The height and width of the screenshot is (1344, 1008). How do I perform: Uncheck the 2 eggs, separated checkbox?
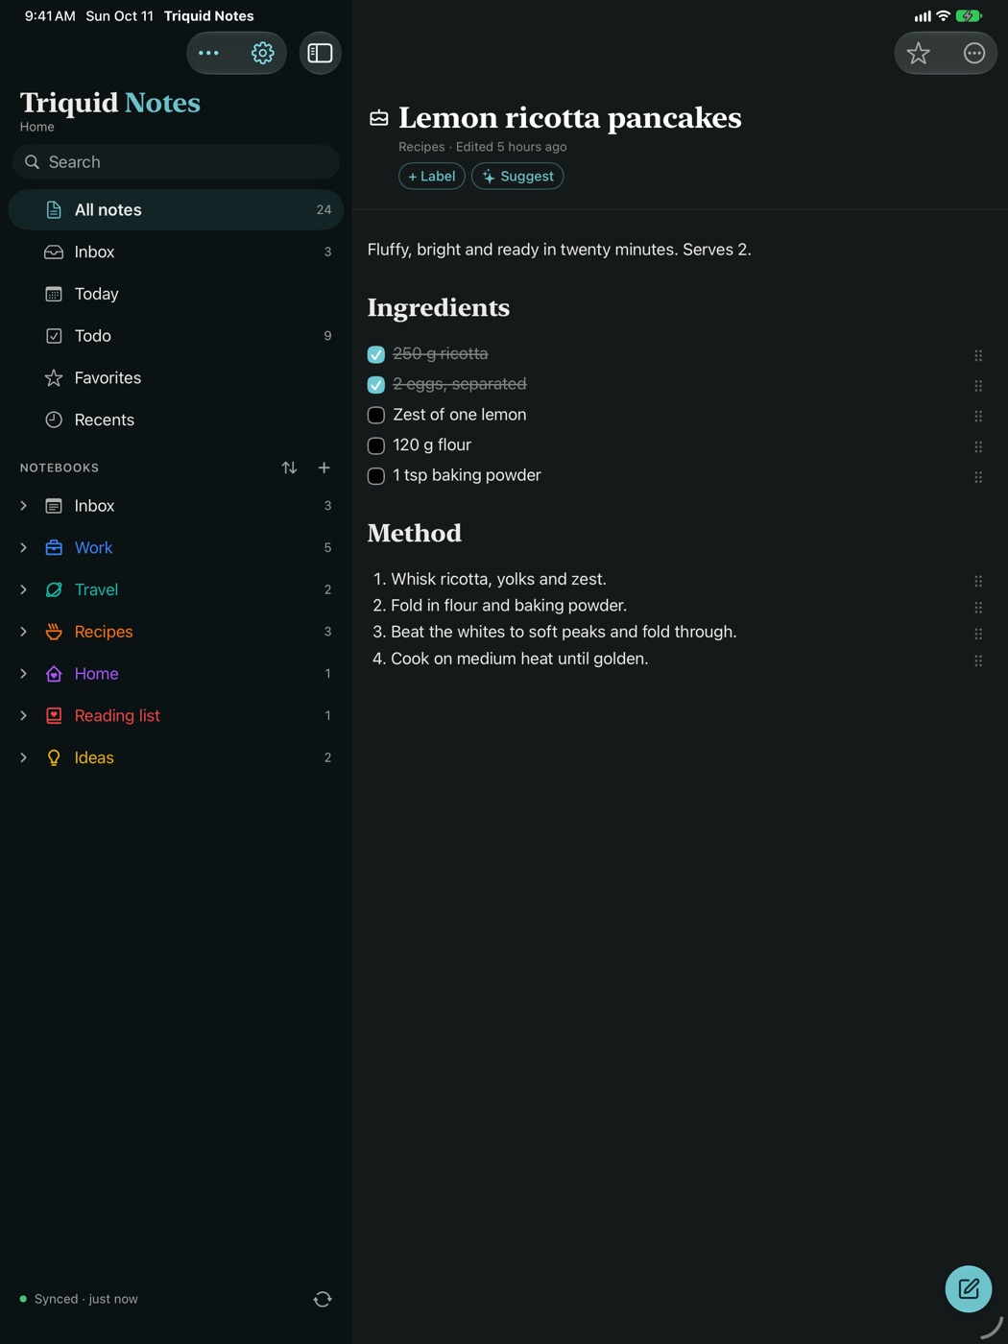[x=376, y=385]
